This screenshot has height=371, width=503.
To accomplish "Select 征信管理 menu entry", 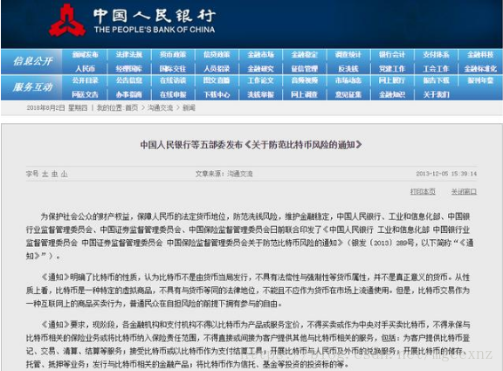I will (x=305, y=69).
